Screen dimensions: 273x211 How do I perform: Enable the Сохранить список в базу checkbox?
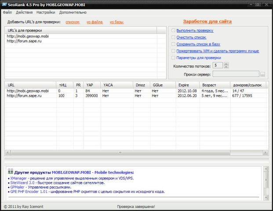coord(173,44)
